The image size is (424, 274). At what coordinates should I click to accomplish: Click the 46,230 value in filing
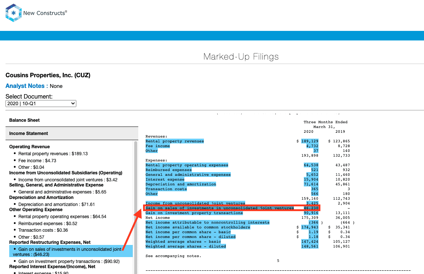311,208
